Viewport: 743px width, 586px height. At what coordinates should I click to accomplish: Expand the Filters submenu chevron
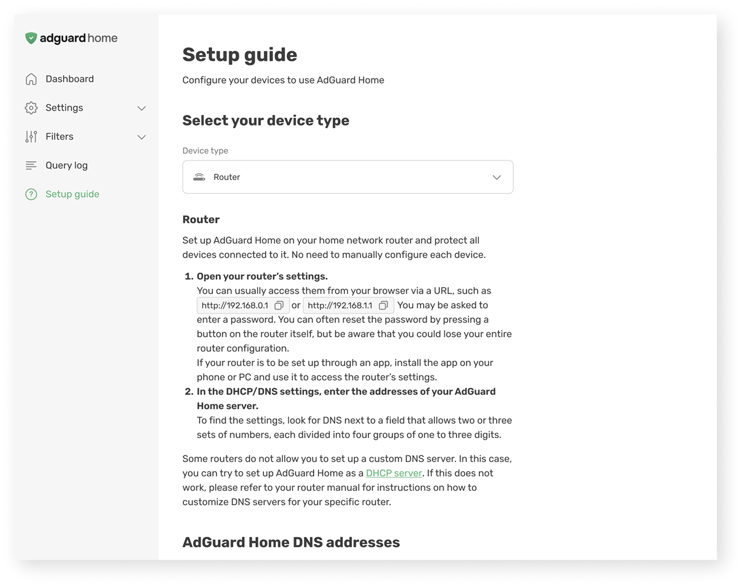tap(142, 137)
